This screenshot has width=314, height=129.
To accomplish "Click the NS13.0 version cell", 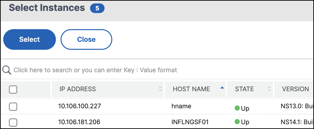I will 297,106.
